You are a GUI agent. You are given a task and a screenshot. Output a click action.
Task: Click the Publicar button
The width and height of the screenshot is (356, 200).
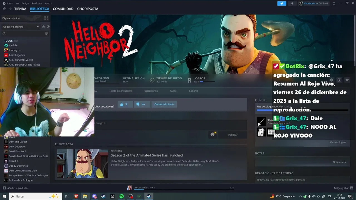(x=233, y=135)
